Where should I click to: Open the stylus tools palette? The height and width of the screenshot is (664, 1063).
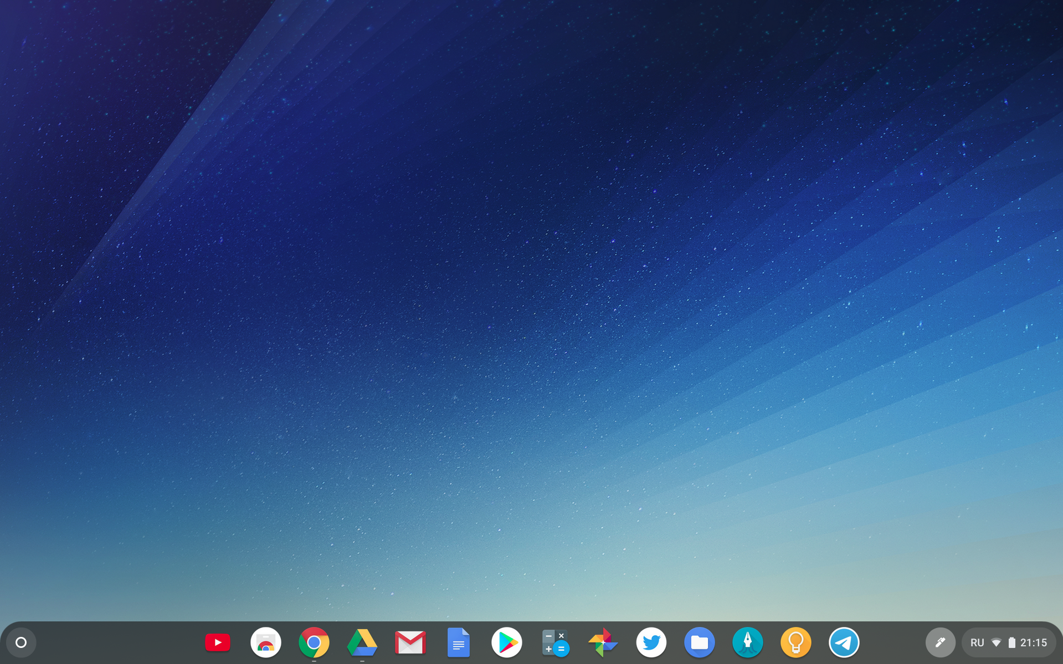click(940, 642)
